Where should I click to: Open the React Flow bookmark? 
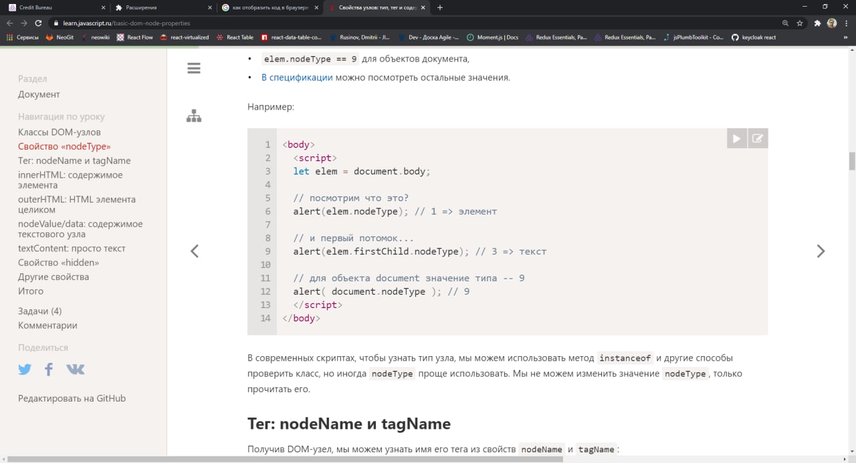click(135, 37)
